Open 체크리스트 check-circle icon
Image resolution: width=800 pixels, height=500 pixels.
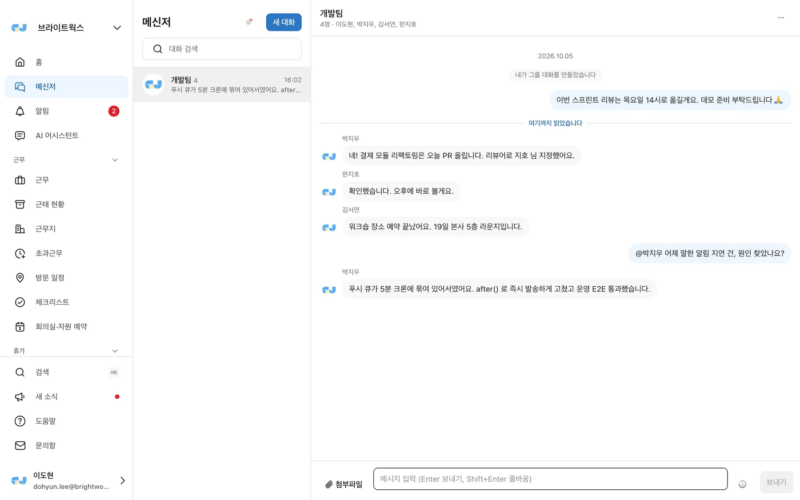point(20,302)
